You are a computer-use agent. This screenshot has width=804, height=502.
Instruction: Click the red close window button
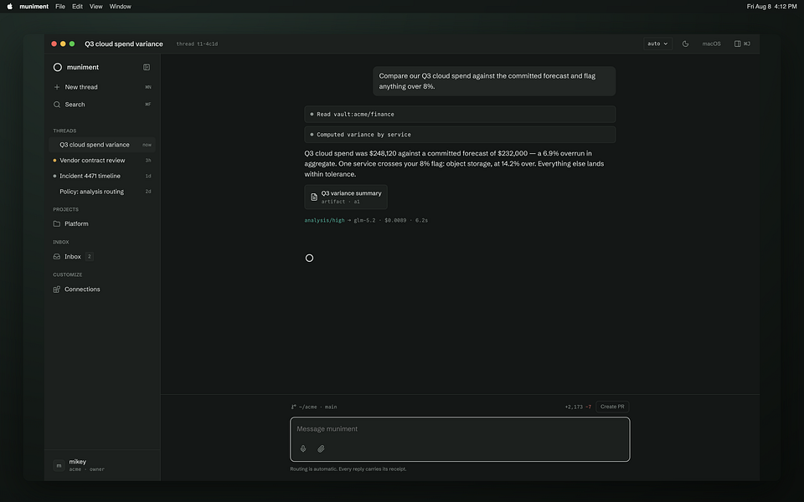click(54, 44)
